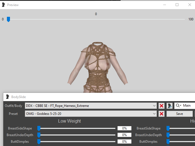Maximize the Preview window
195x146 pixels.
coord(177,5)
